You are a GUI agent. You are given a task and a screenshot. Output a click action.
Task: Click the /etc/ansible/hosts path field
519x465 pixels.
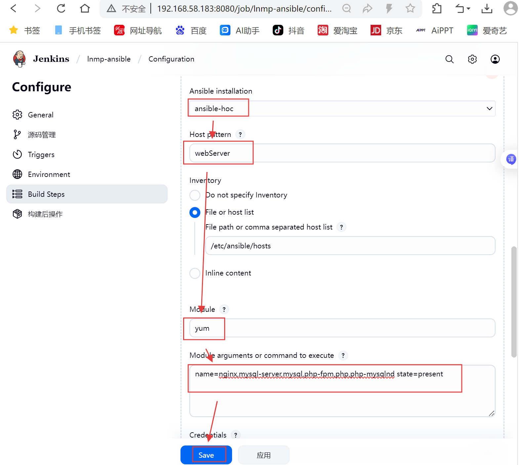[x=350, y=246]
